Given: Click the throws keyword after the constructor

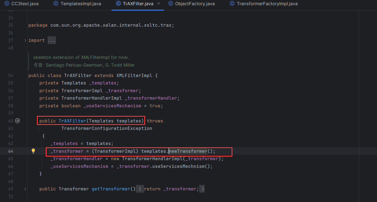Looking at the screenshot, I should (155, 121).
